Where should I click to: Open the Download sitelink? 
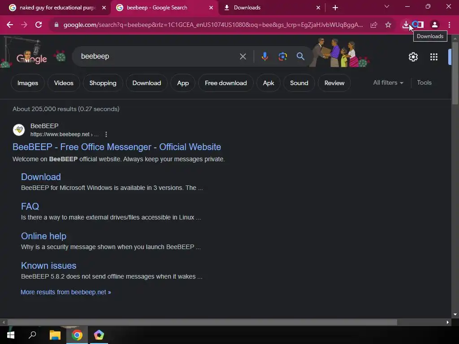[x=41, y=177]
